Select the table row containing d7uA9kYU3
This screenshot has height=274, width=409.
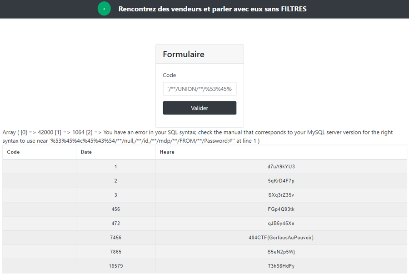(281, 166)
